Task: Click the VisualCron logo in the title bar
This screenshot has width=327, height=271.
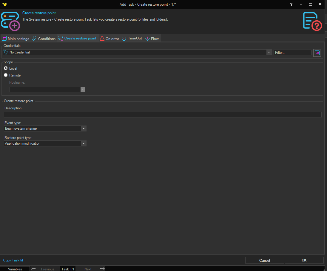Action: click(4, 4)
